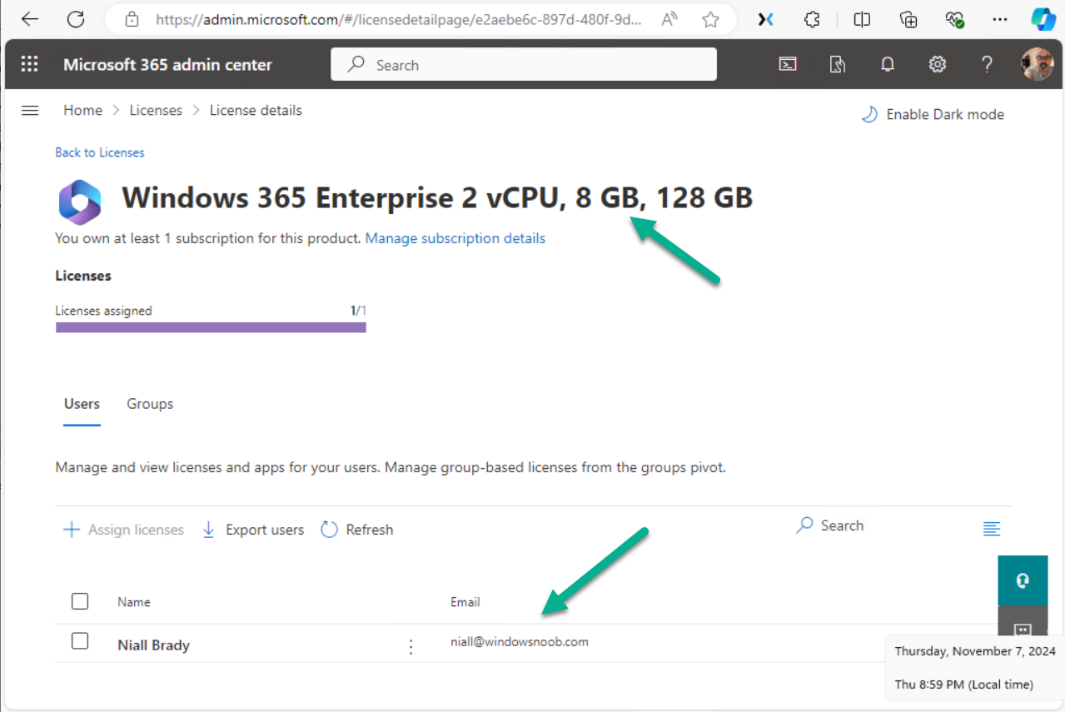Click Assign licenses button

[123, 530]
